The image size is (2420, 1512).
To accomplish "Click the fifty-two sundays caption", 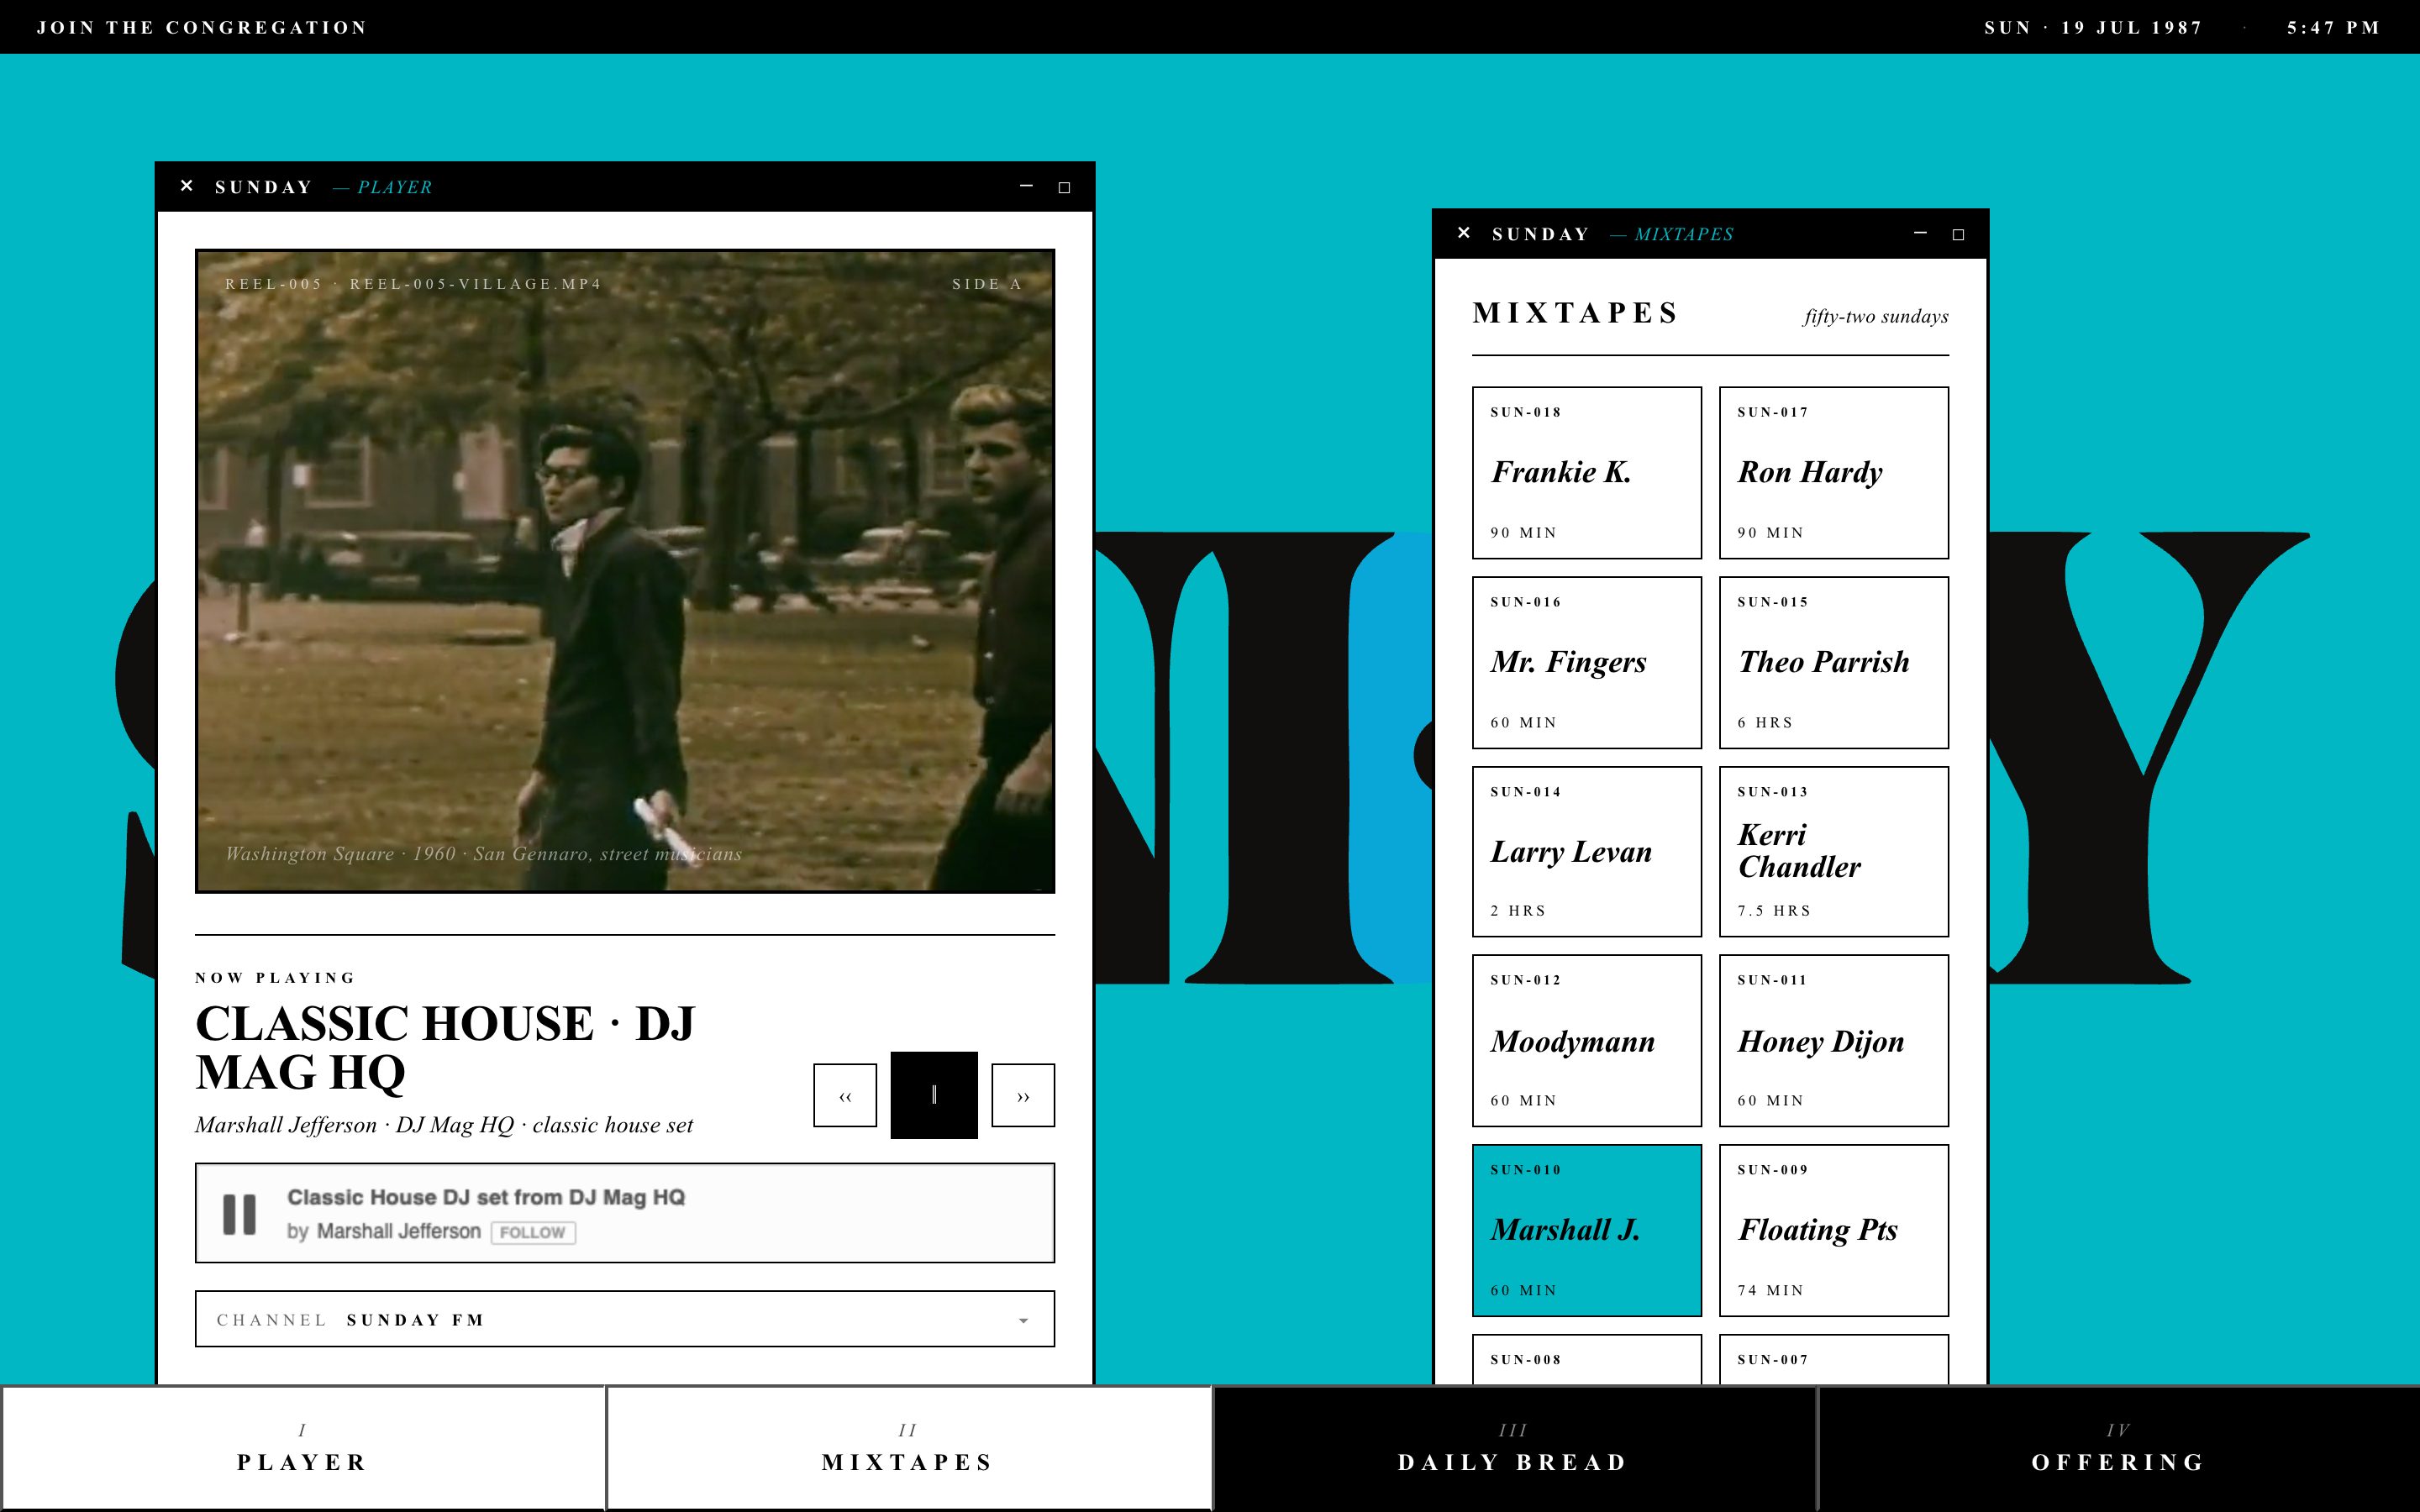I will coord(1876,316).
